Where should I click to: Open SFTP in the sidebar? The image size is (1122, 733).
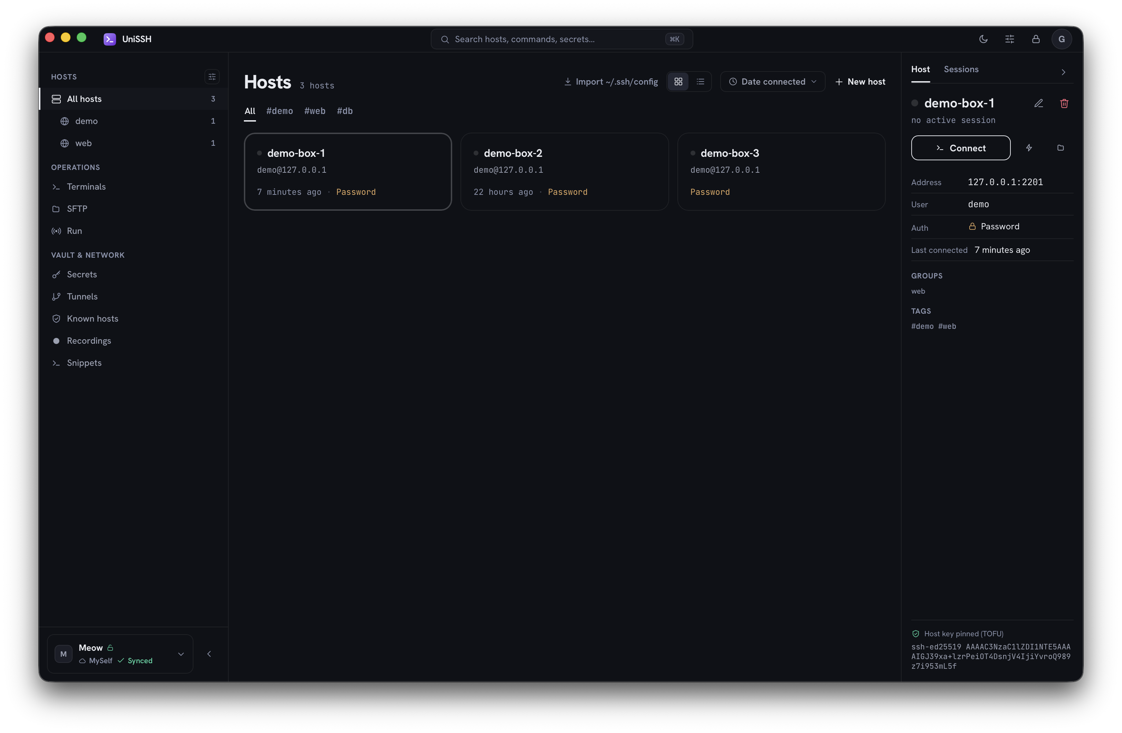[x=134, y=209]
